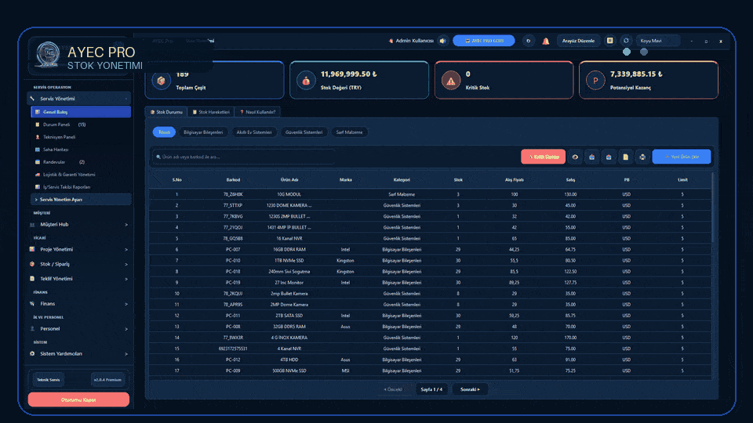Click the Stok Değeri money bag icon
Screen dimensions: 753x423
[306, 81]
